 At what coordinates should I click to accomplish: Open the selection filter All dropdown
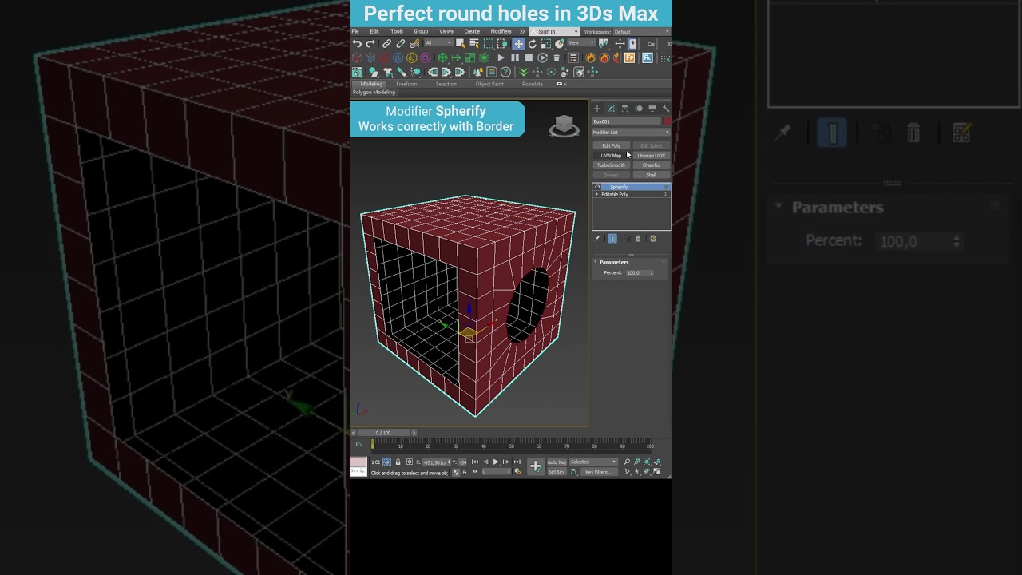click(x=438, y=43)
